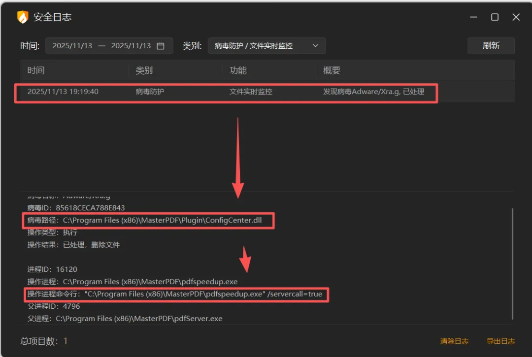Sort by the 类别 column header

(144, 70)
